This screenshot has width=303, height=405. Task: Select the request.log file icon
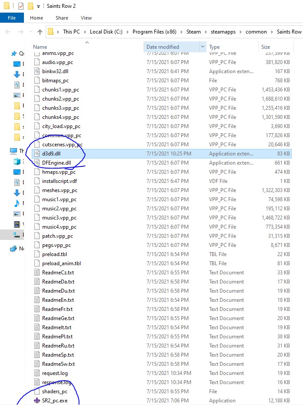coord(37,373)
